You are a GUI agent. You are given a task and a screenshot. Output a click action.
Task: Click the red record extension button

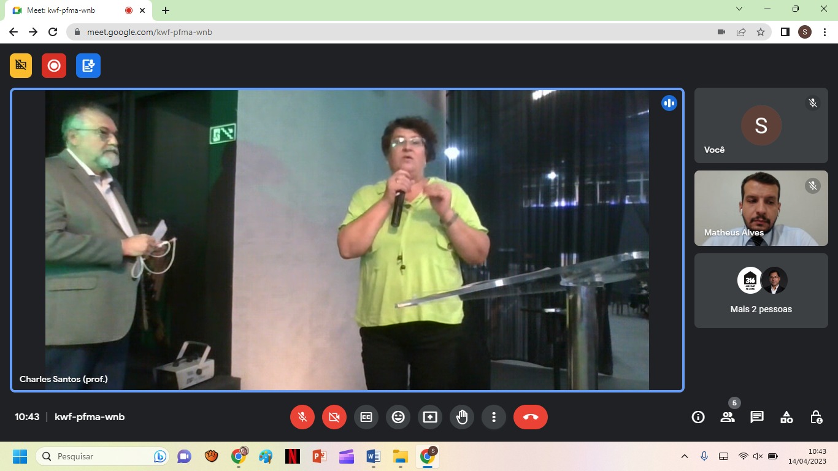54,66
